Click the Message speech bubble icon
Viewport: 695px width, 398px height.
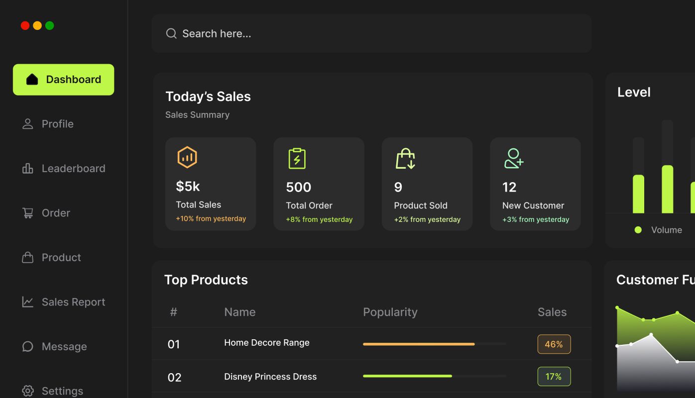coord(28,347)
